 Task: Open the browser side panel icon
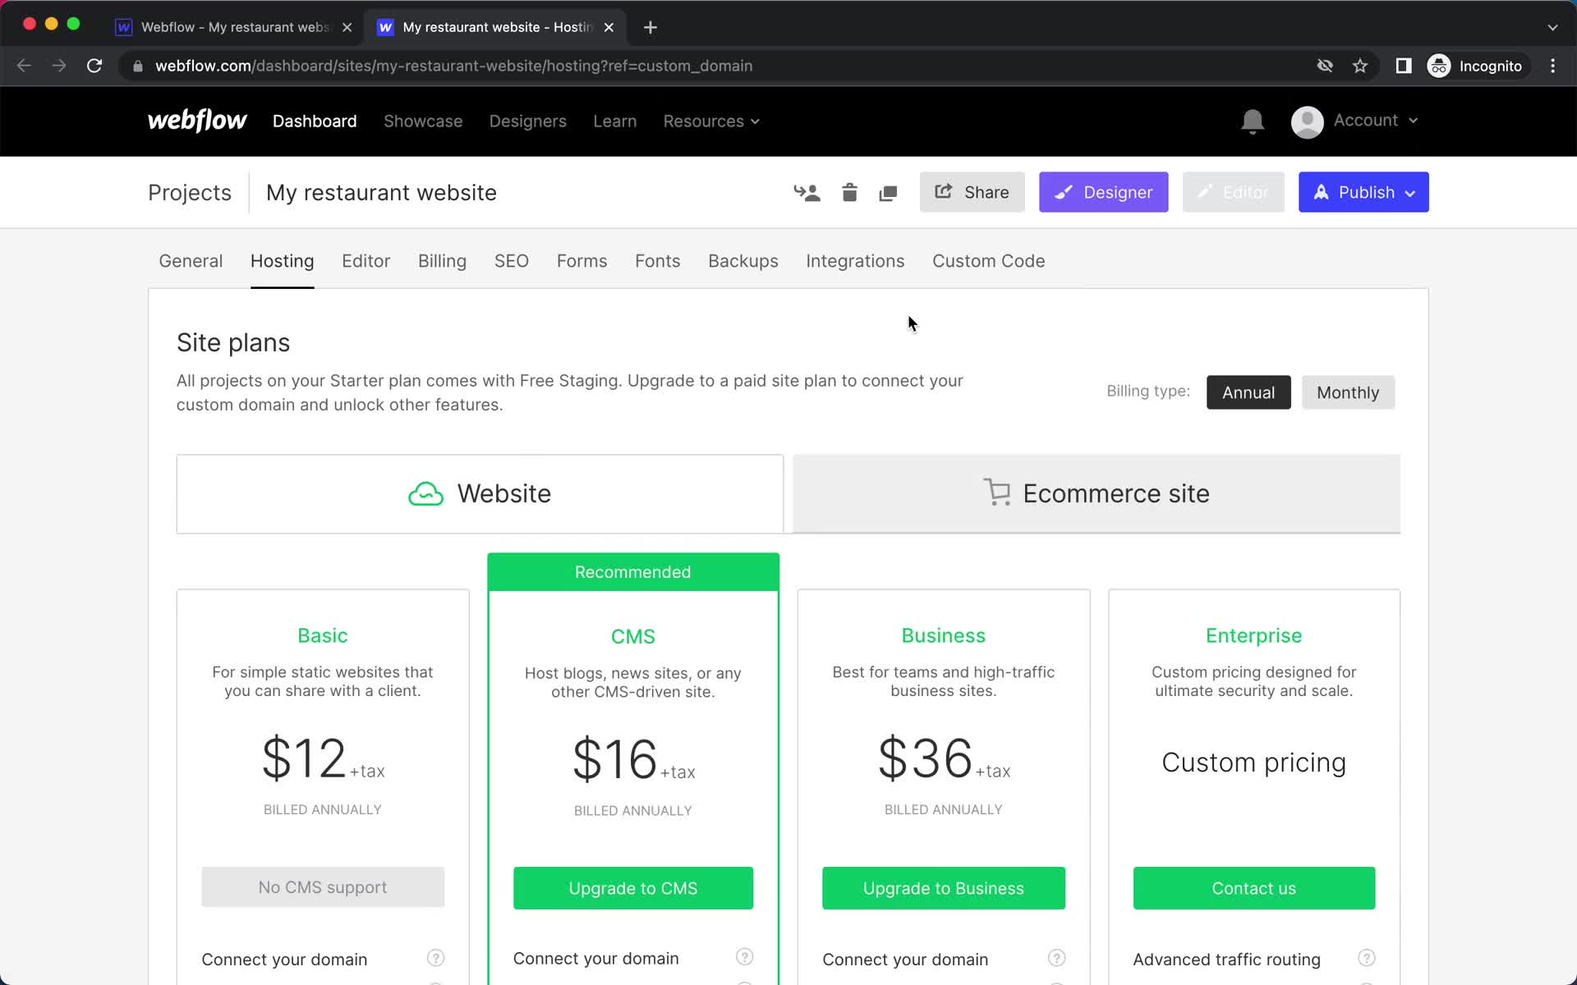point(1403,66)
